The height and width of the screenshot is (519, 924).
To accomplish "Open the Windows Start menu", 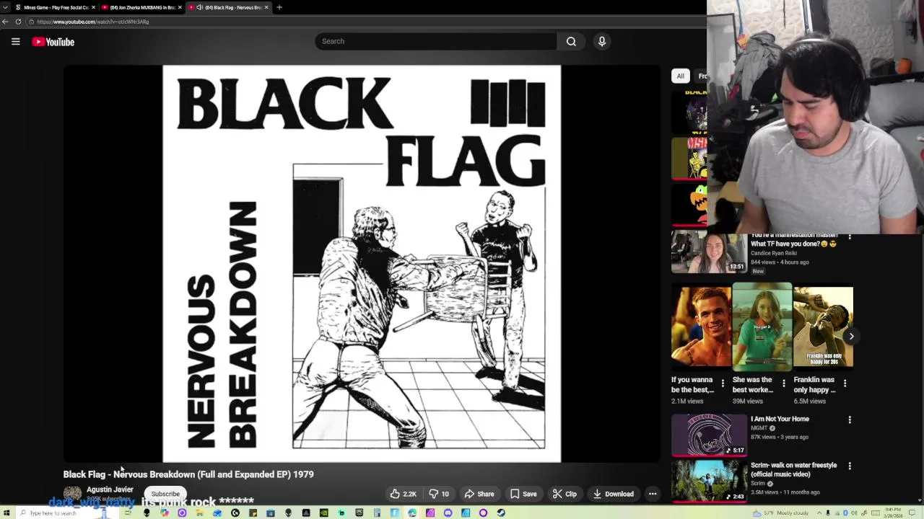I will (6, 513).
